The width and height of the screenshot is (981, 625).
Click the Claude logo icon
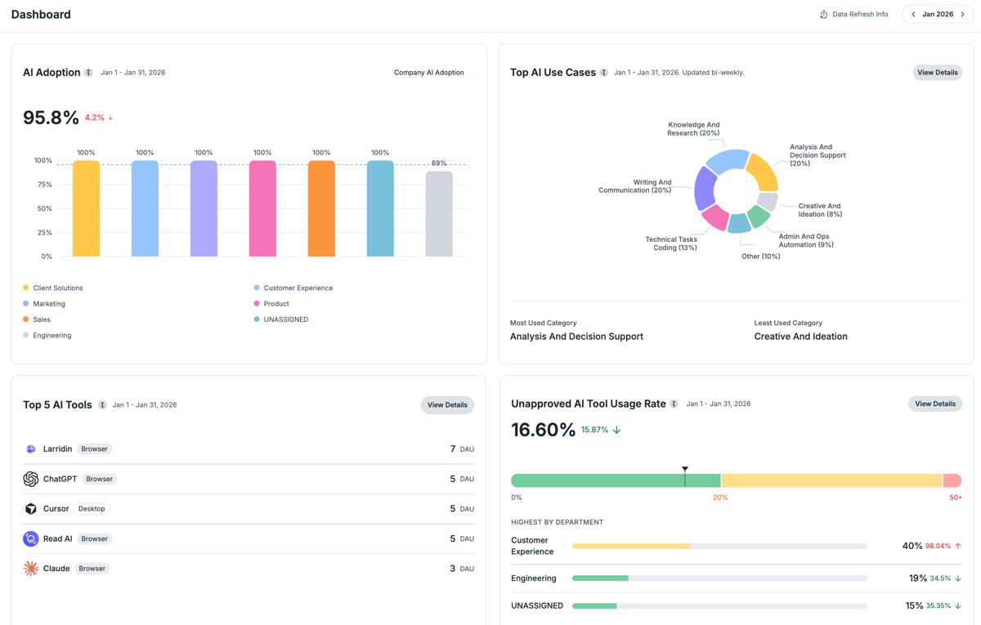[31, 569]
